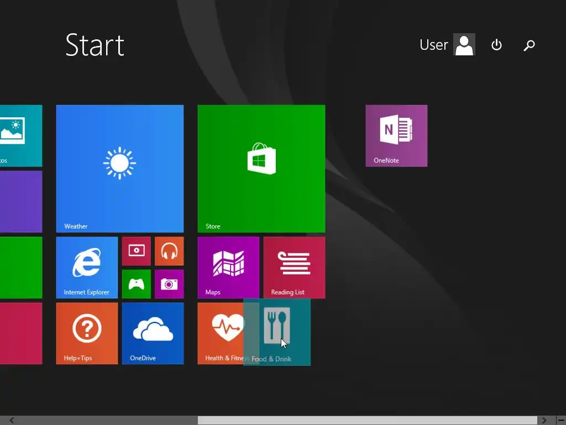Select the Food & Drink tile
Image resolution: width=566 pixels, height=425 pixels.
[277, 332]
